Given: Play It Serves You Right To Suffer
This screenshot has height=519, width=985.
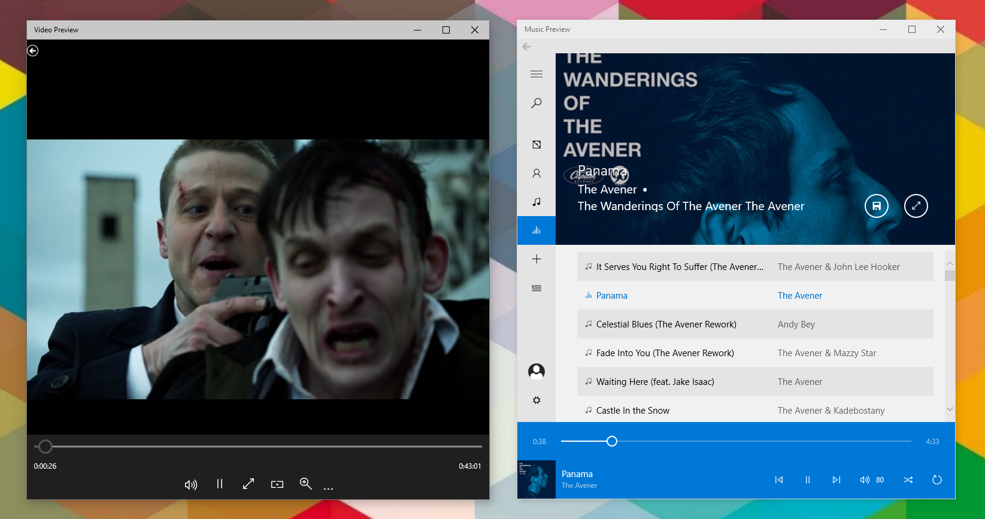Looking at the screenshot, I should tap(755, 266).
